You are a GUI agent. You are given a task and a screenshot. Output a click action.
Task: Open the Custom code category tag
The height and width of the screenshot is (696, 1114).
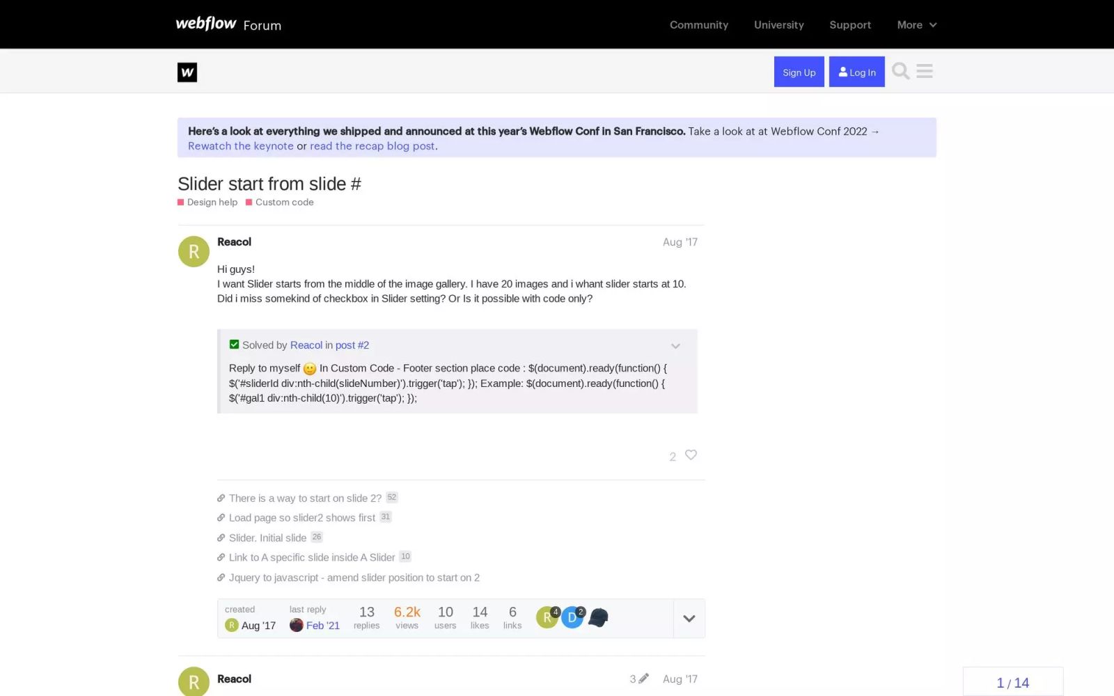coord(280,202)
